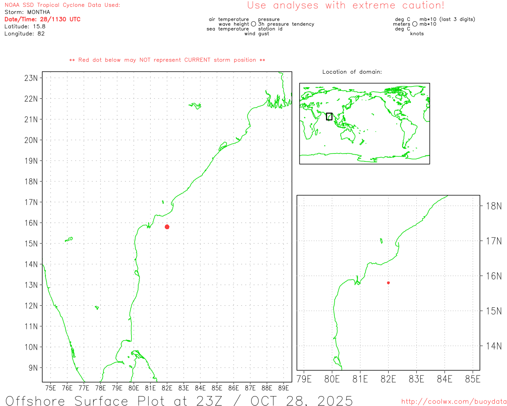Click the red storm dot on the zoomed inset map
The image size is (507, 406).
pyautogui.click(x=388, y=283)
